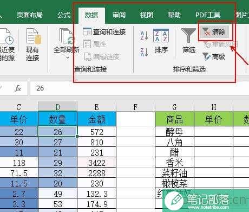Toggle the 筛选 funnel filter
The image size is (249, 212).
[x=189, y=41]
